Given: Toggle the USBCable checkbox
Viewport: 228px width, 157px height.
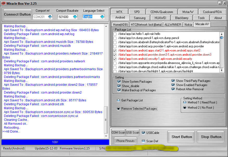Looking at the screenshot, I should [143, 133].
